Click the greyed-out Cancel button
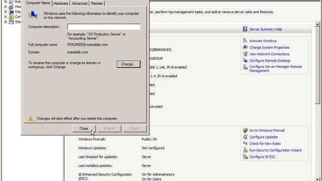 point(109,129)
